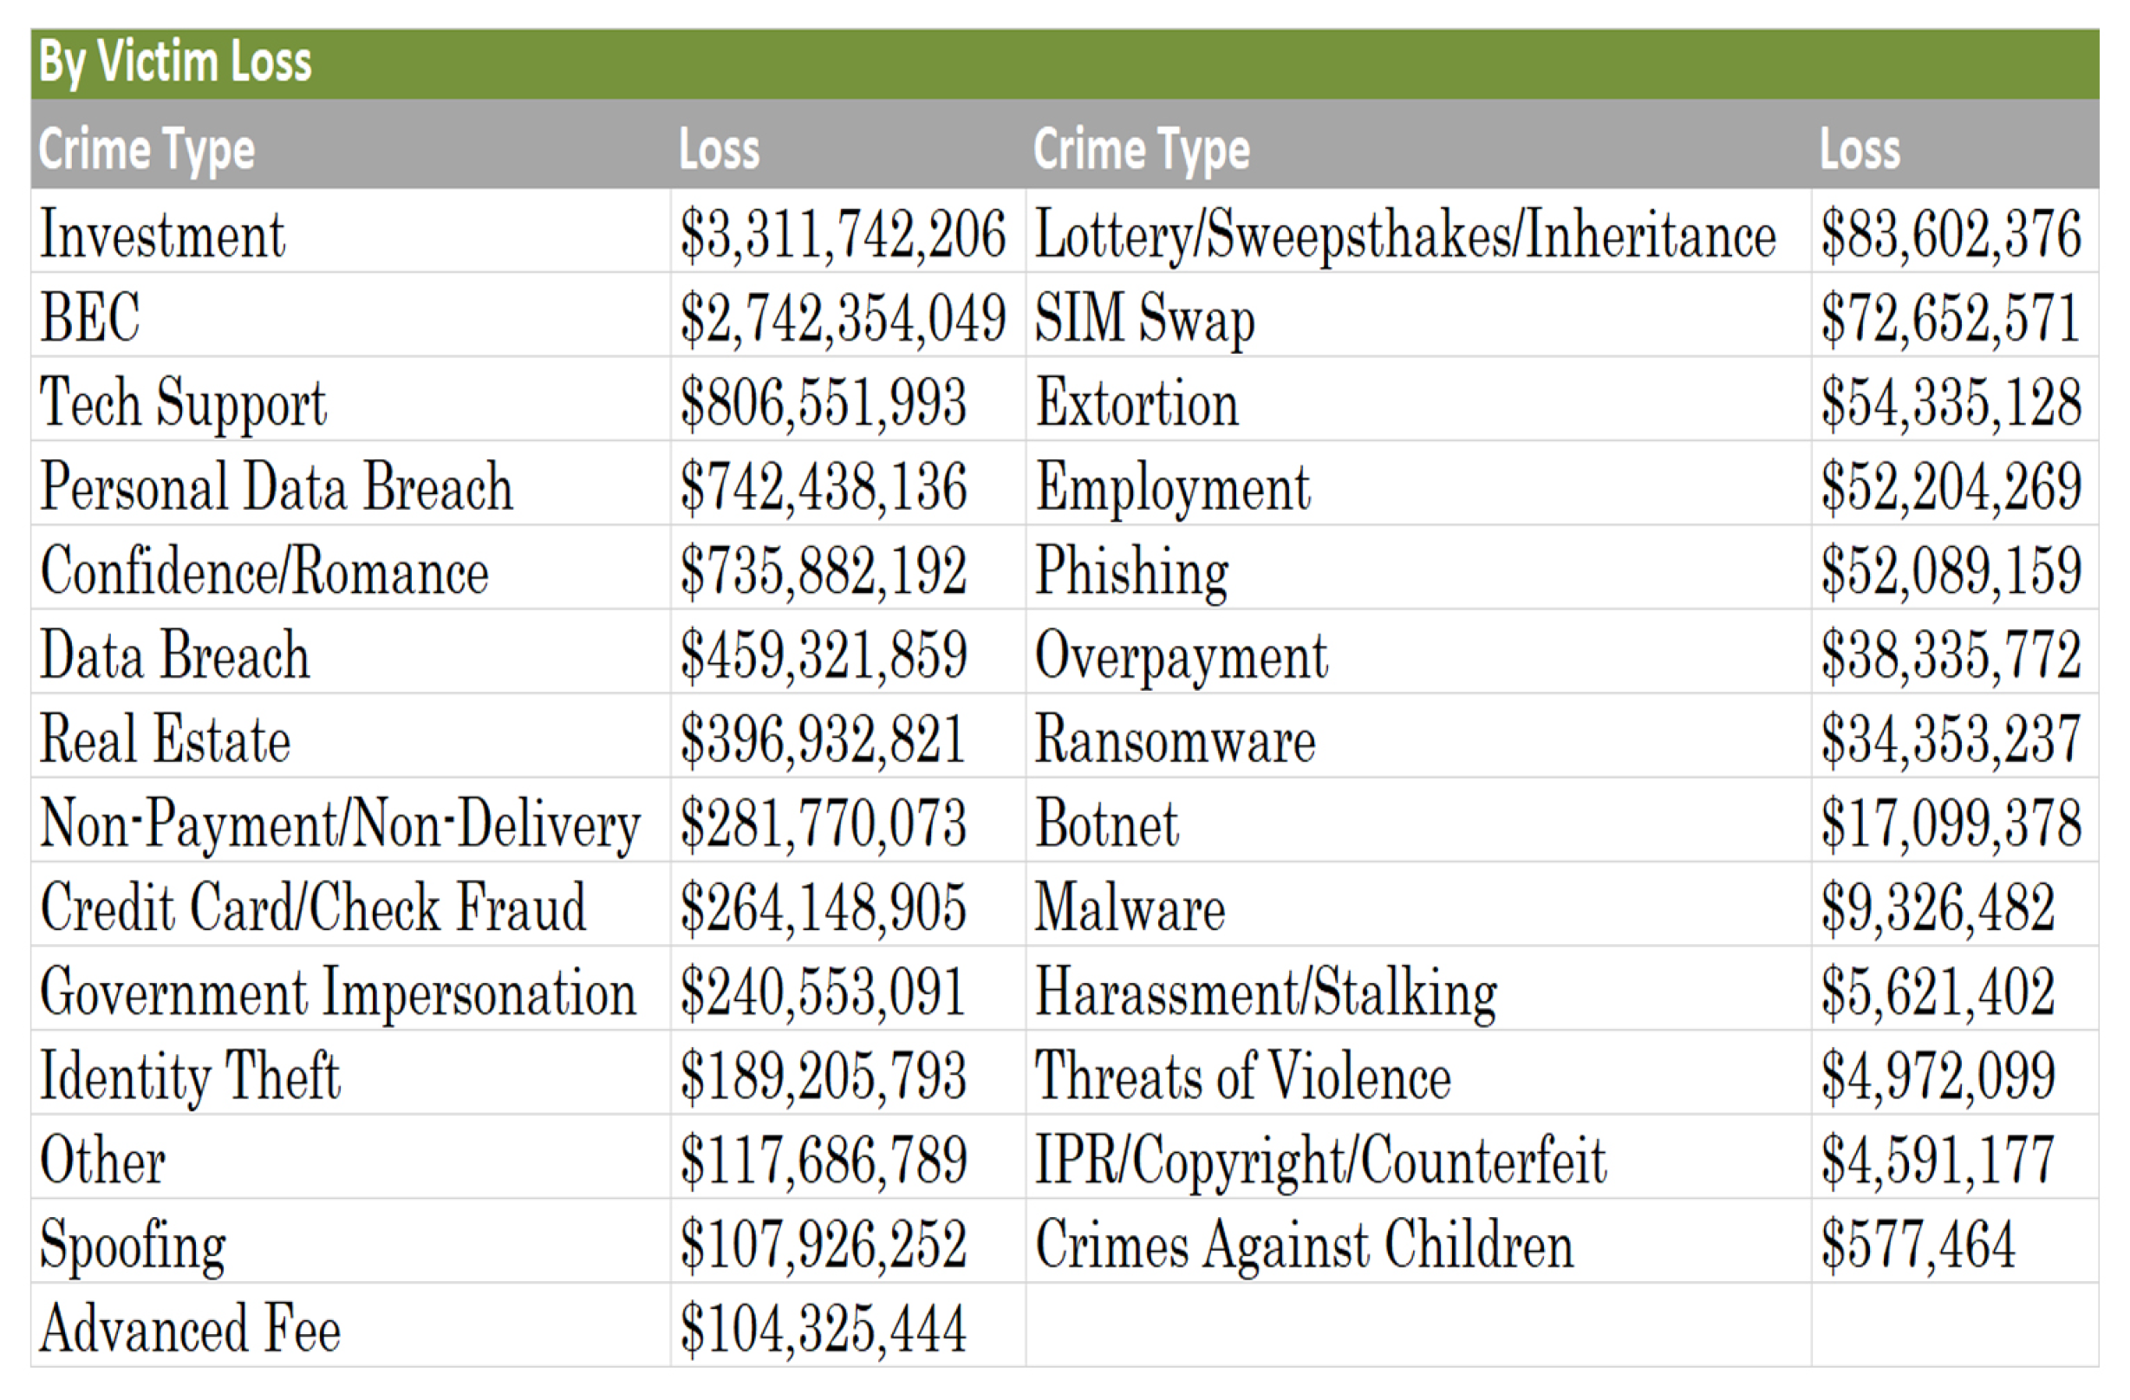Select the 'IPR/Copyright/Counterfeit' cell
This screenshot has width=2130, height=1400.
[x=1321, y=1160]
